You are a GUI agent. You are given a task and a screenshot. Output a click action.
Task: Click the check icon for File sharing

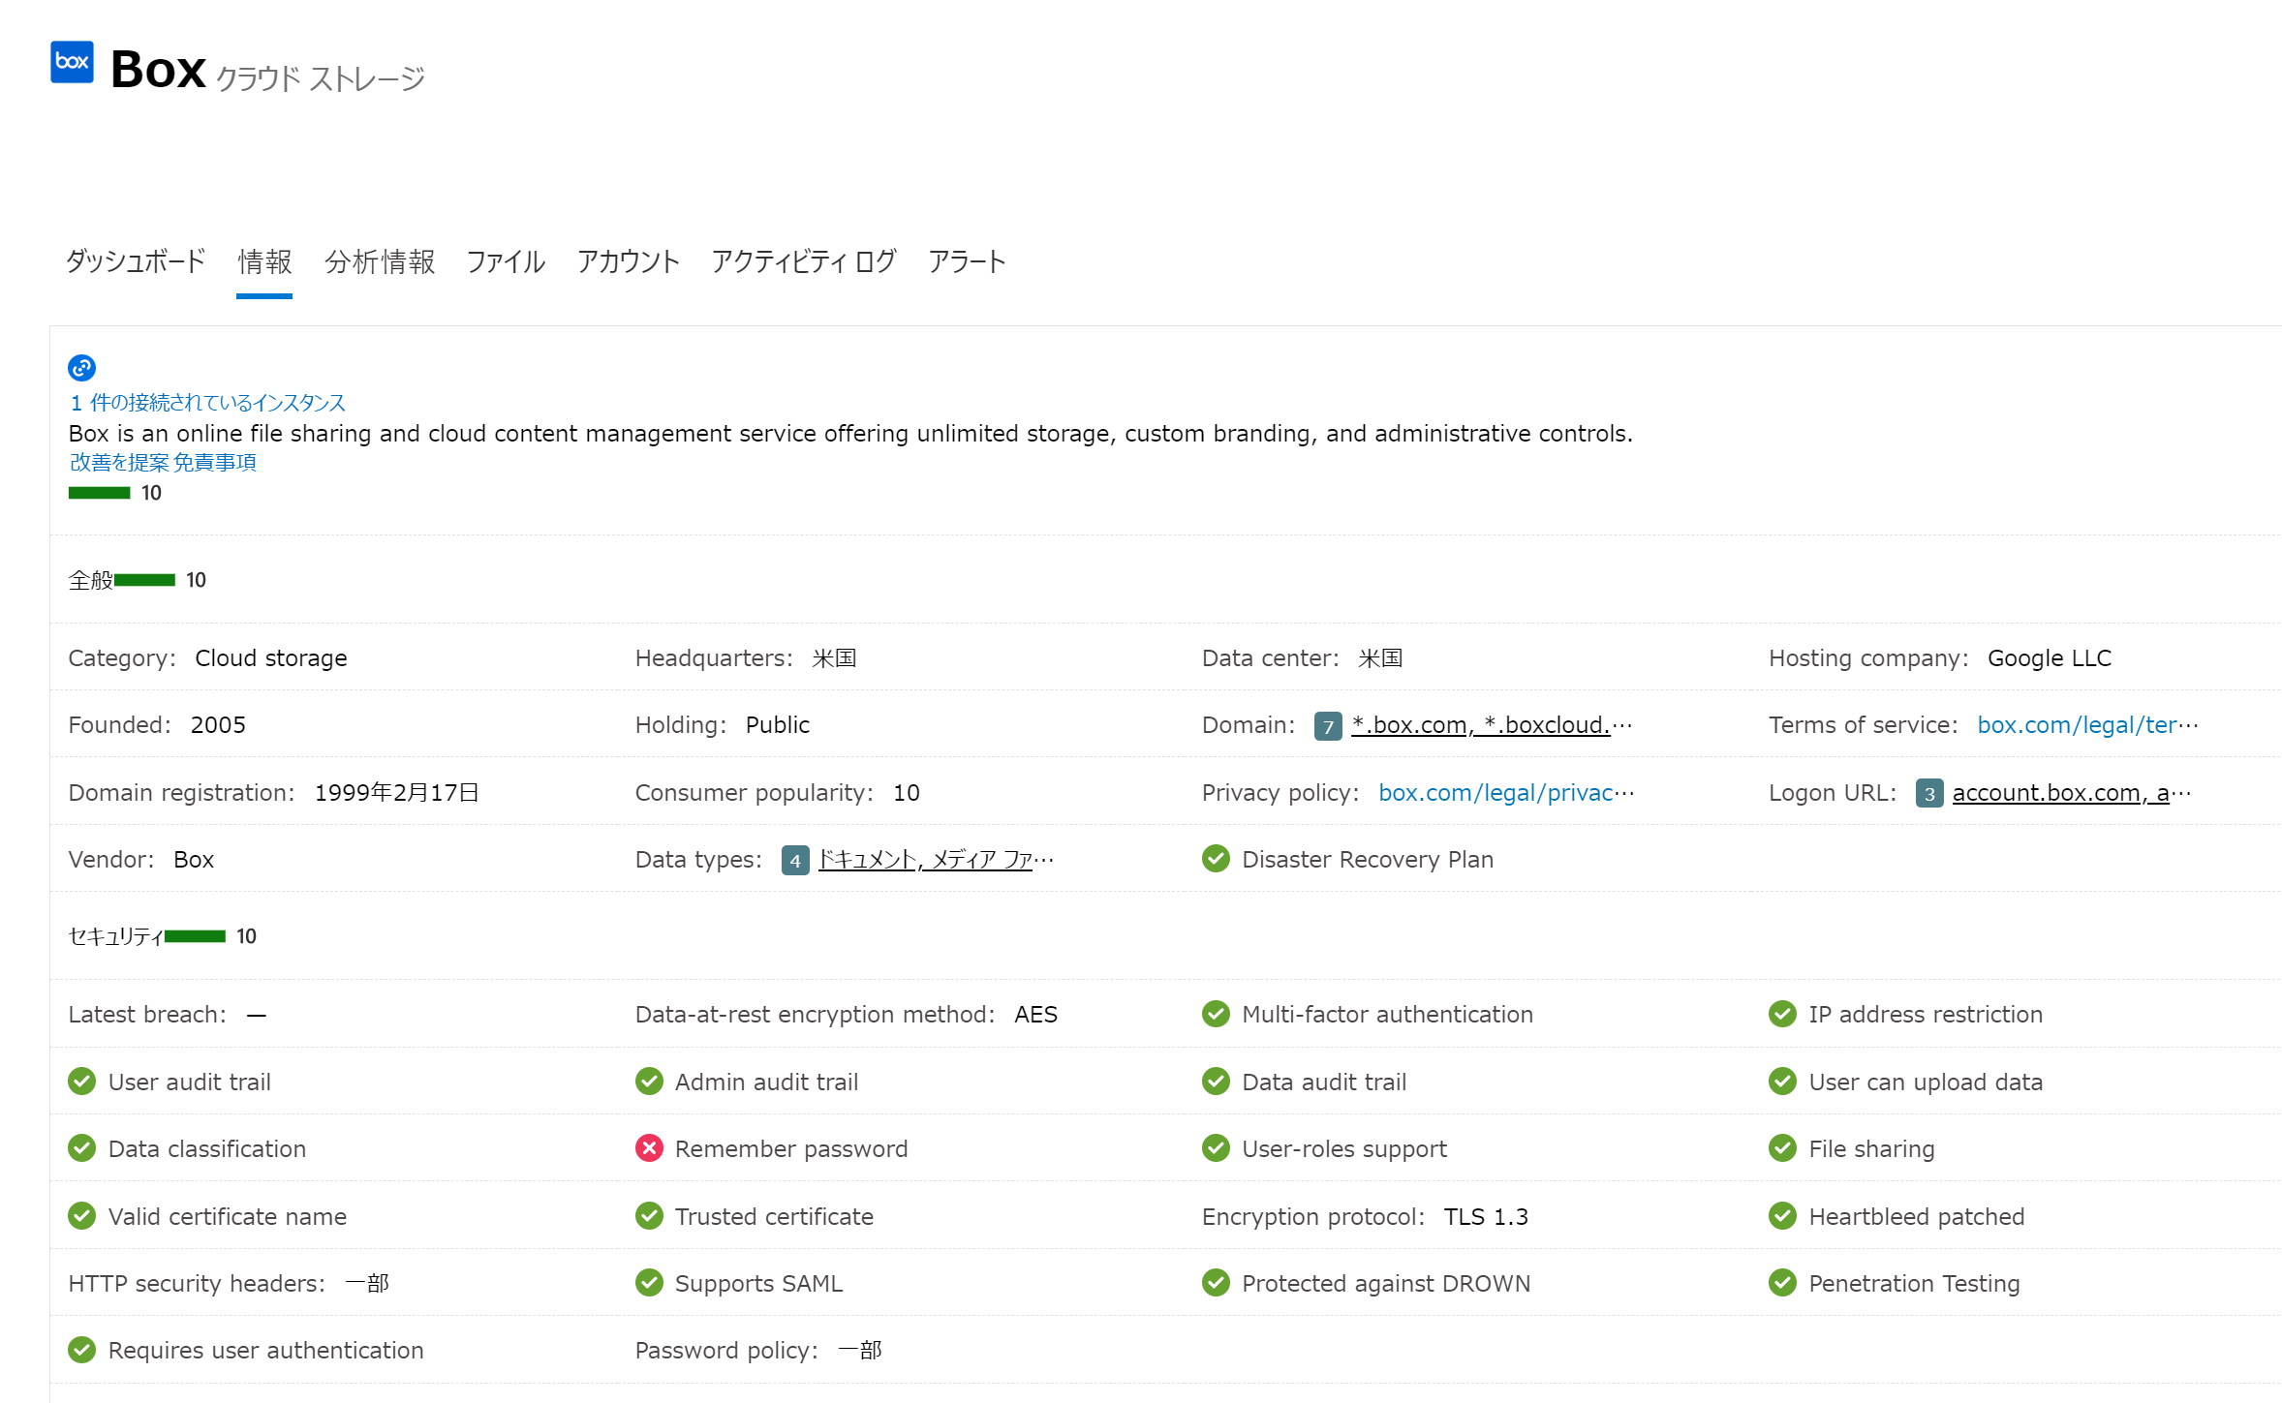click(x=1783, y=1148)
